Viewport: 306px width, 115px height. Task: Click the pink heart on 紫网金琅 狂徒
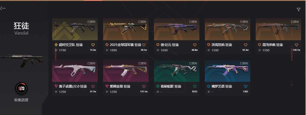pos(144,86)
